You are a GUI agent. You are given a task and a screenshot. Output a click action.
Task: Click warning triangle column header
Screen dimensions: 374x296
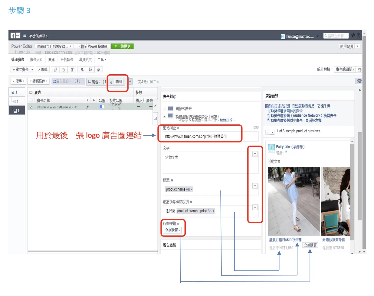[x=93, y=100]
